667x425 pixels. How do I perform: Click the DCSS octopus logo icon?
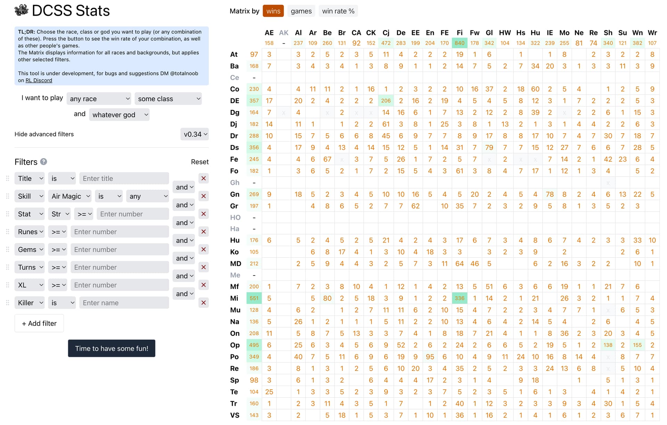(x=22, y=10)
